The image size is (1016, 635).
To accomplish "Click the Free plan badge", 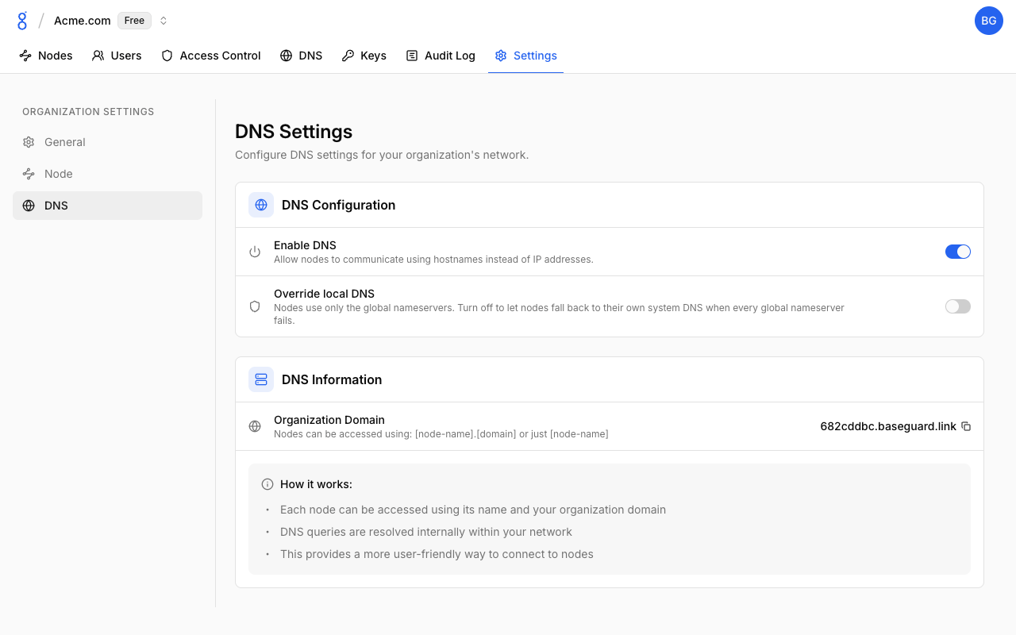I will point(134,21).
